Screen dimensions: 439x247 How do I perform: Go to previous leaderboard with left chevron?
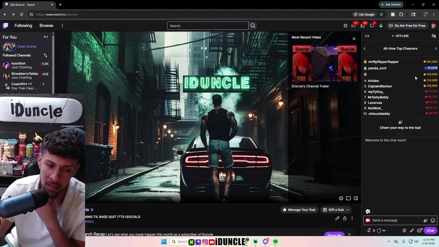[365, 49]
